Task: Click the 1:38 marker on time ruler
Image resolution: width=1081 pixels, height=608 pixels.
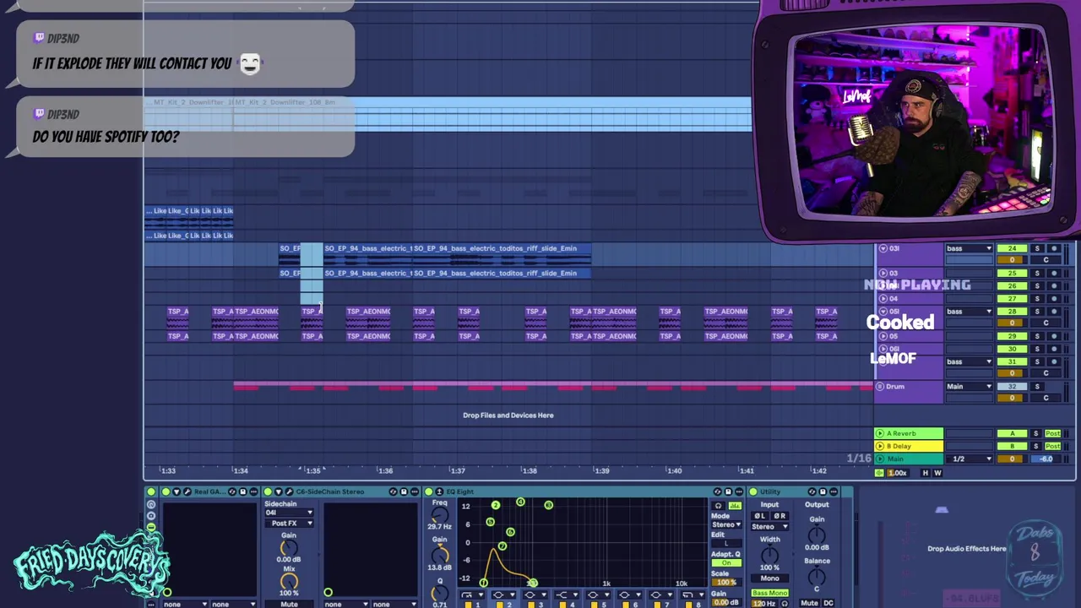Action: (x=530, y=470)
